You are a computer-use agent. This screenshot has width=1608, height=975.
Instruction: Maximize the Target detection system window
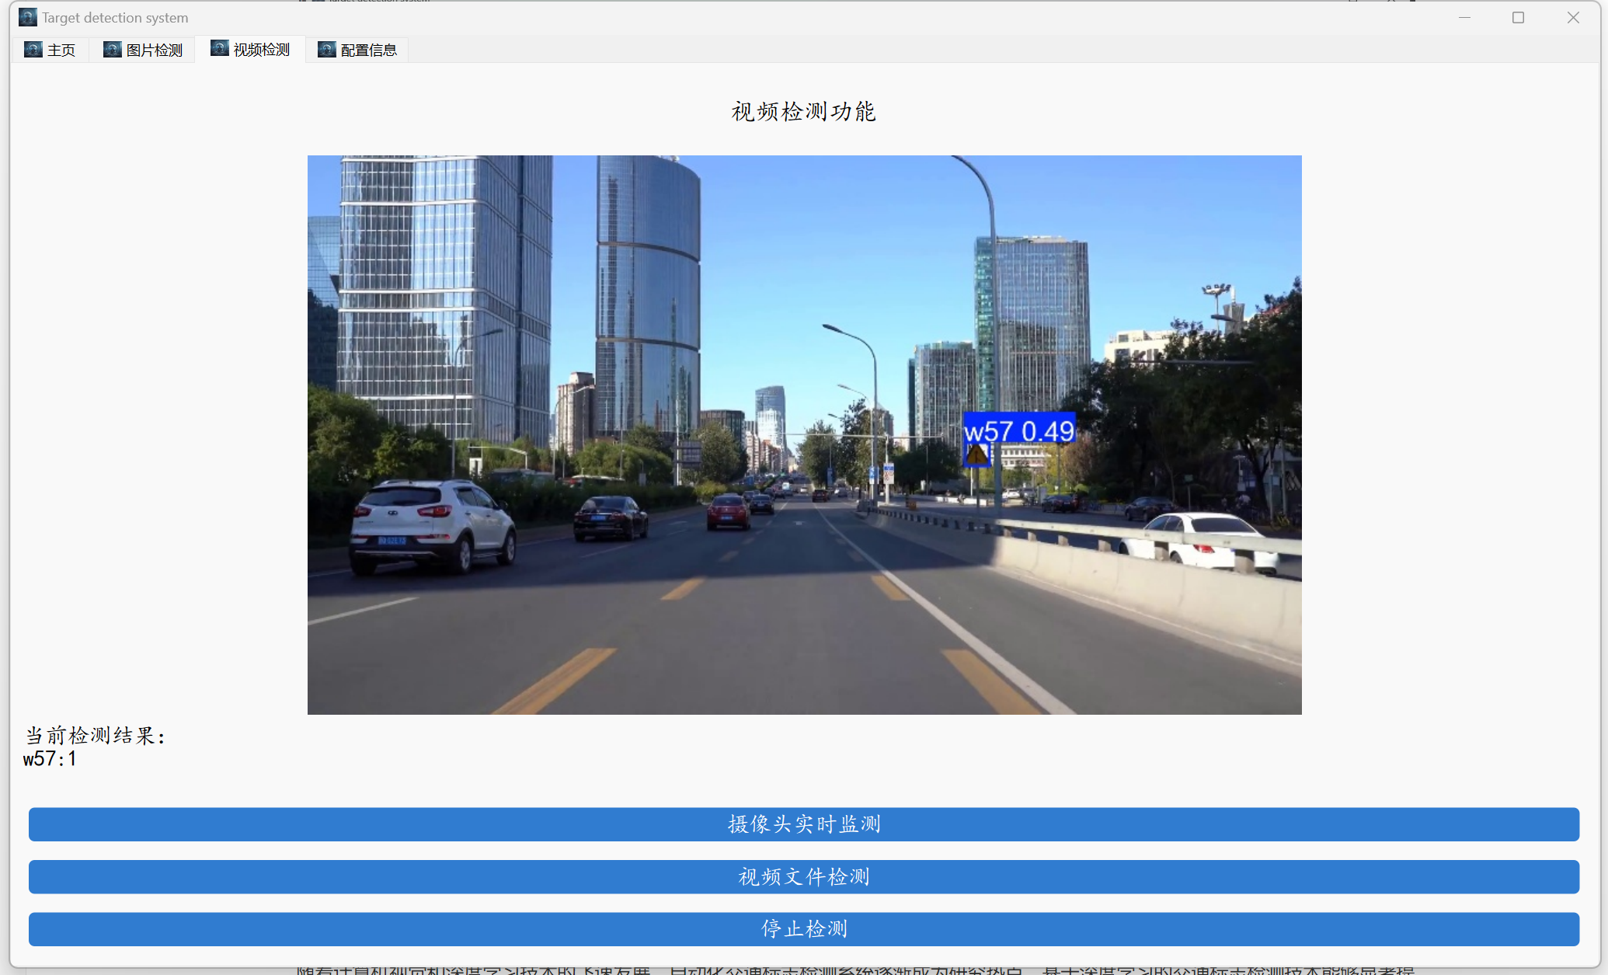pos(1518,17)
